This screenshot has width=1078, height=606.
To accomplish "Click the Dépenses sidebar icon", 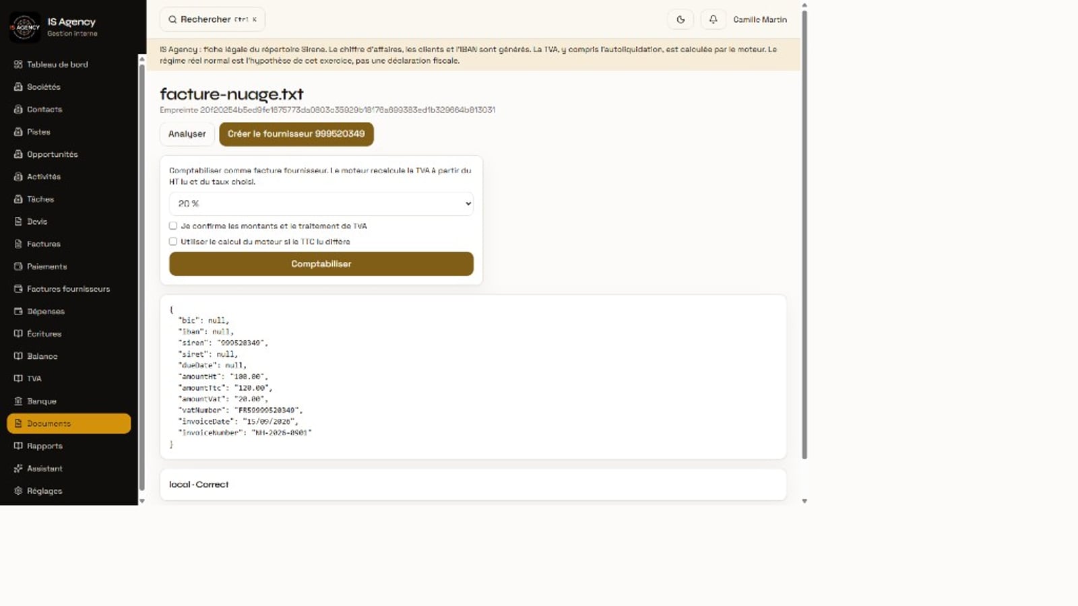I will 18,311.
